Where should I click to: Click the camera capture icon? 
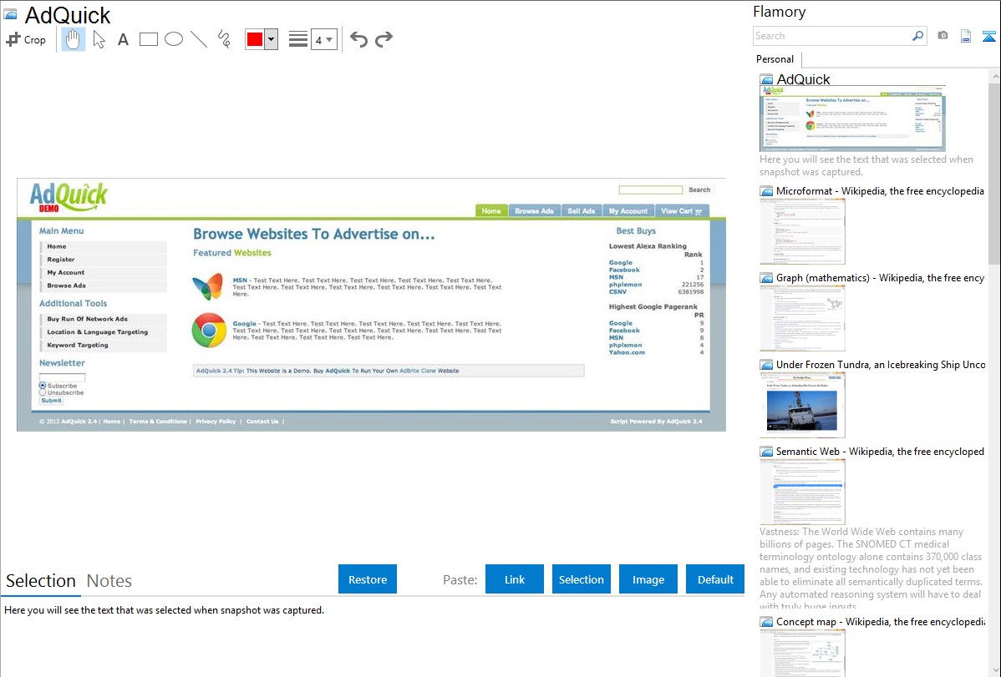click(943, 36)
